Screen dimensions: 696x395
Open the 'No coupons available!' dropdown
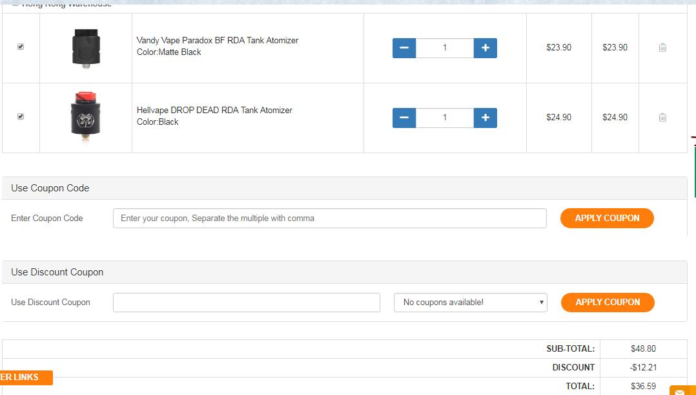[471, 303]
